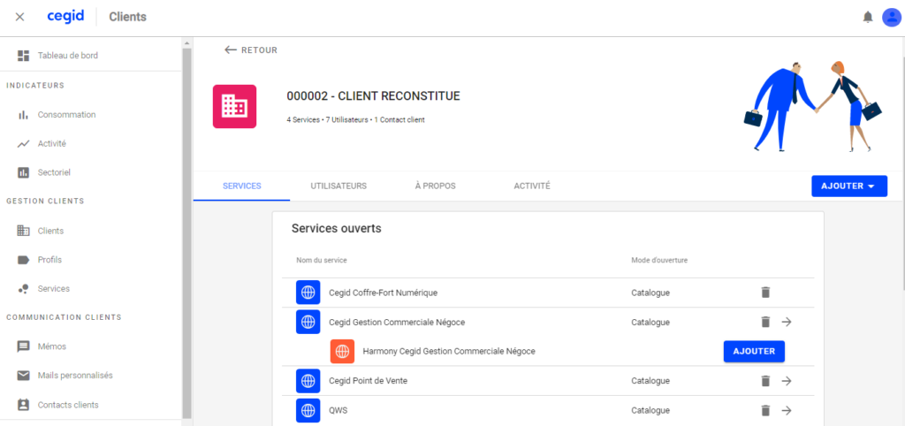The height and width of the screenshot is (426, 905).
Task: Open notifications bell icon
Action: tap(868, 18)
